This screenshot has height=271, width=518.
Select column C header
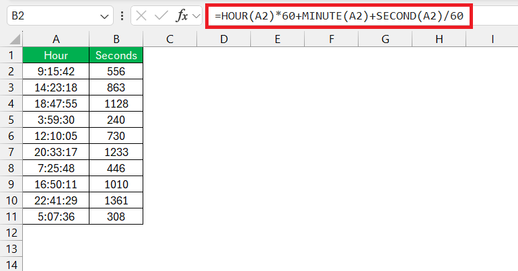pos(170,39)
